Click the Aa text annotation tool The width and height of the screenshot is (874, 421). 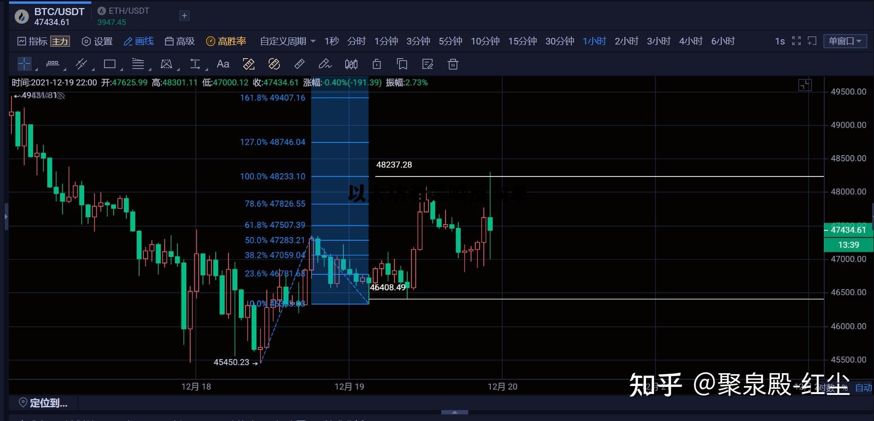pos(223,64)
